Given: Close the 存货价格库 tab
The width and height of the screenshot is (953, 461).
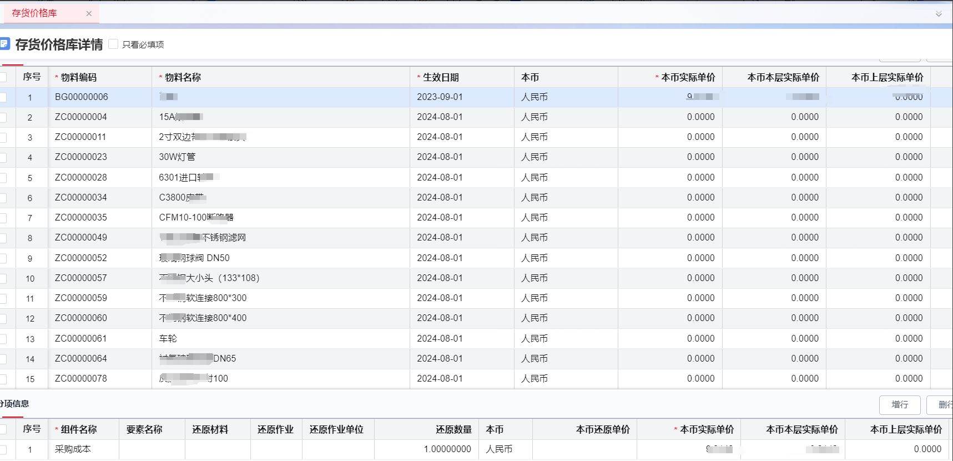Looking at the screenshot, I should click(x=89, y=13).
